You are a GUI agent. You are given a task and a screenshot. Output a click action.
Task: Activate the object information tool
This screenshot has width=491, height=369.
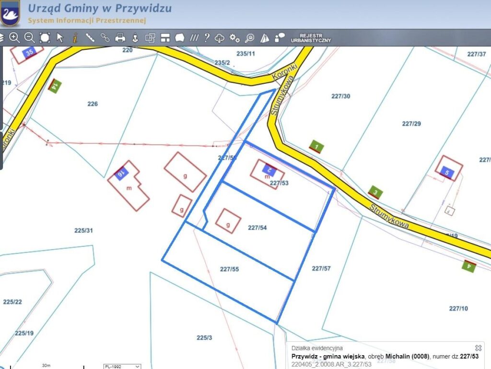pos(75,38)
